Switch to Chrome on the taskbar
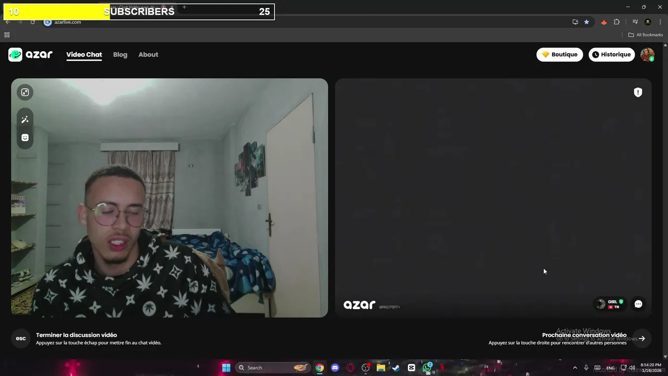This screenshot has height=376, width=668. 319,368
